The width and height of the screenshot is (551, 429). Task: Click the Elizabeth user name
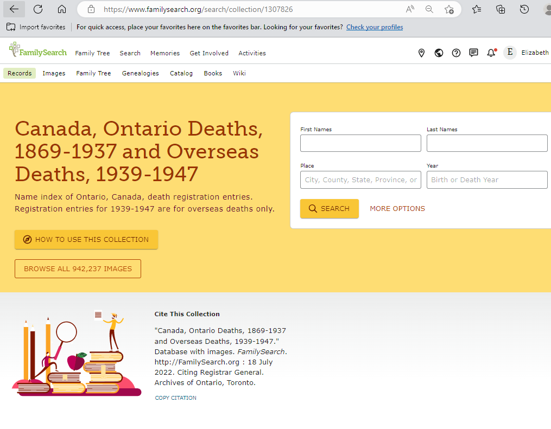(x=535, y=53)
